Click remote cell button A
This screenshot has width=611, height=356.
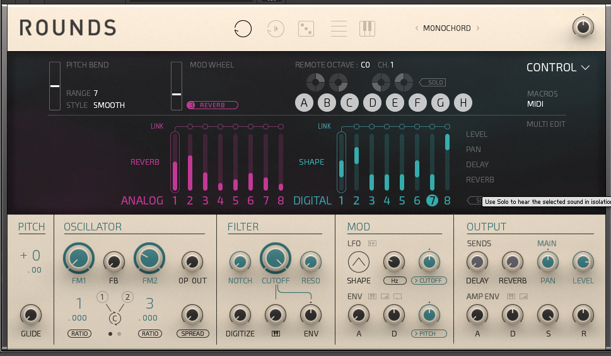(x=304, y=102)
